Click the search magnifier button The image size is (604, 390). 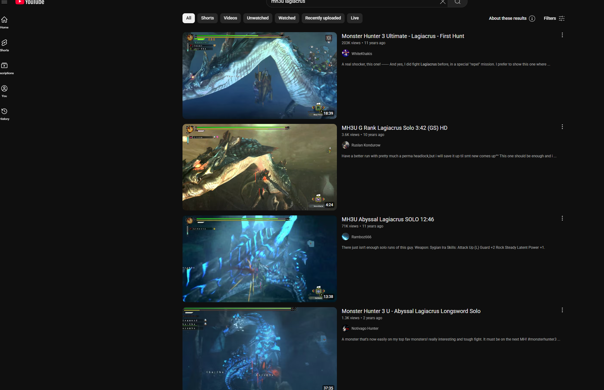coord(457,2)
